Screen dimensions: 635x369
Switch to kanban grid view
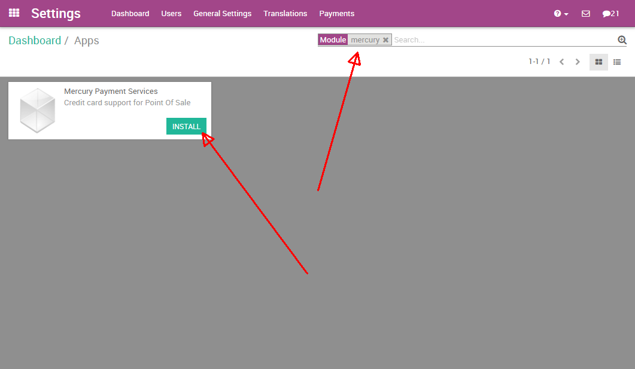(598, 62)
